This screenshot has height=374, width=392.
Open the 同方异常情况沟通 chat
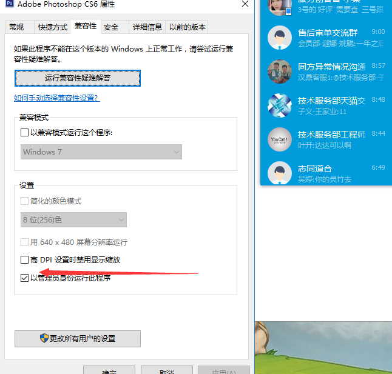coord(326,72)
